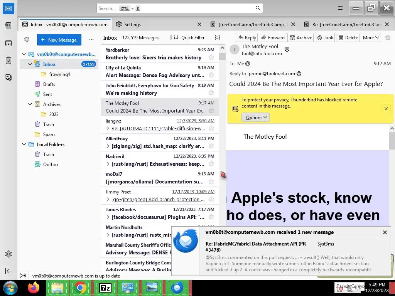This screenshot has height=296, width=395.
Task: Toggle the Quick Filter bar
Action: coord(189,37)
